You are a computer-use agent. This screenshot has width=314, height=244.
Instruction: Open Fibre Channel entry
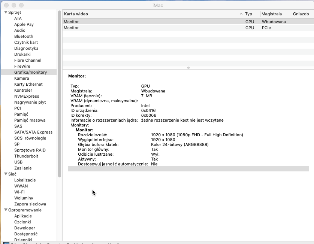pos(28,60)
